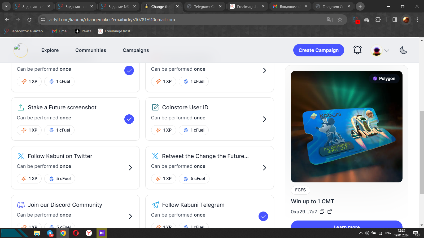Click edit icon beside Coinstore User ID
This screenshot has width=424, height=238.
(x=155, y=107)
